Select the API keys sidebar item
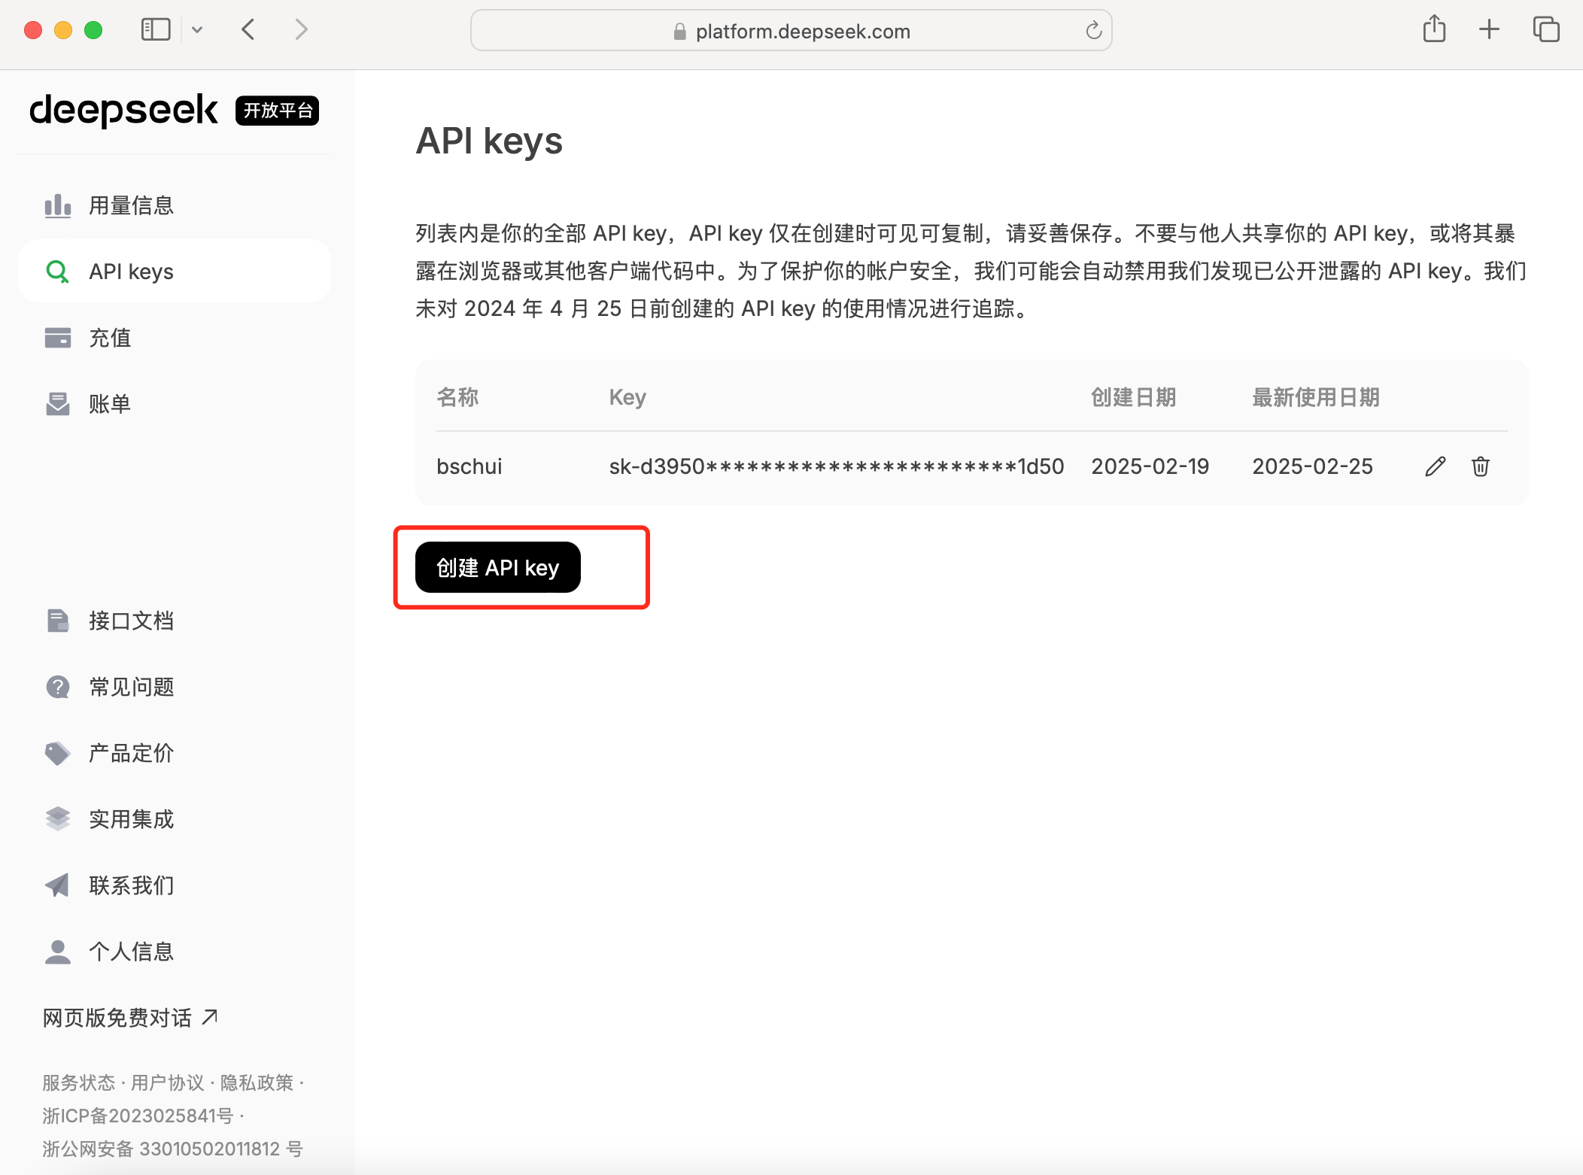The height and width of the screenshot is (1175, 1583). point(175,272)
